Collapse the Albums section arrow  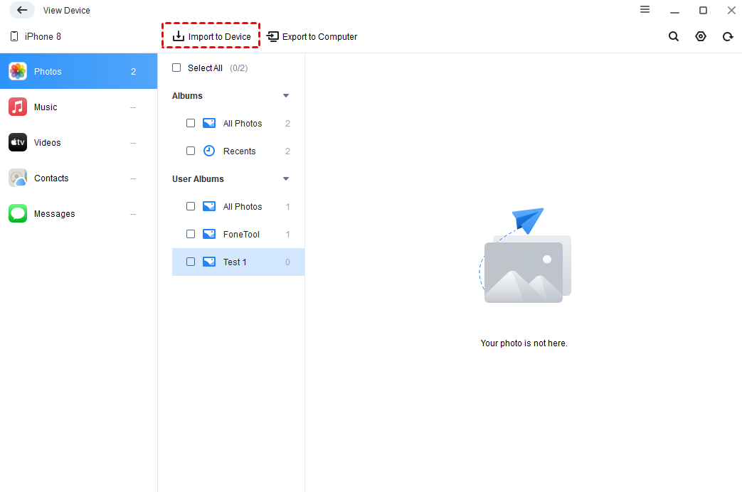coord(286,96)
